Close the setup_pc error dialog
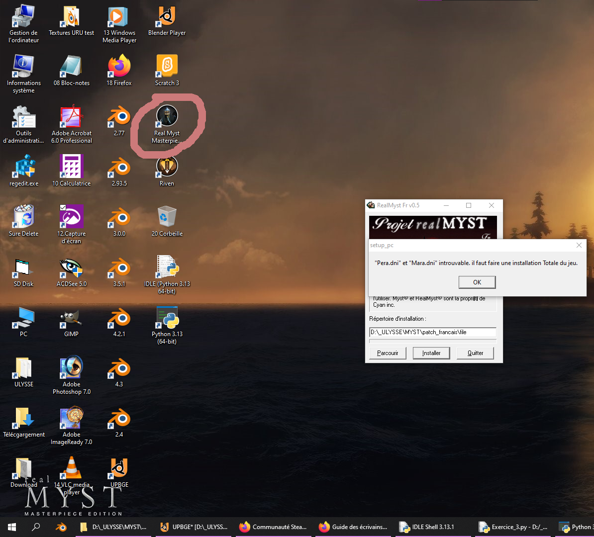The image size is (594, 537). point(579,246)
